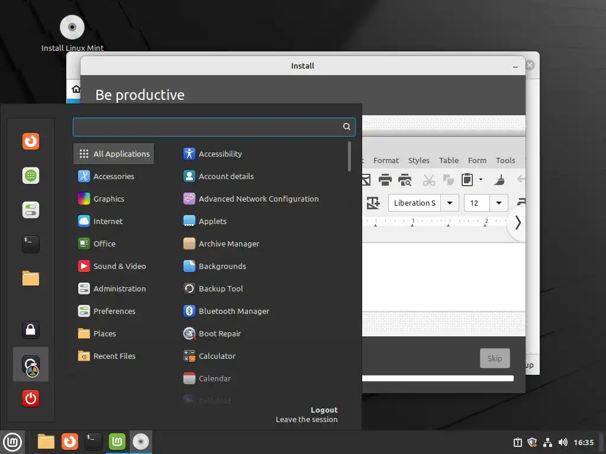Launch Backup Tool
606x454 pixels.
pyautogui.click(x=213, y=288)
